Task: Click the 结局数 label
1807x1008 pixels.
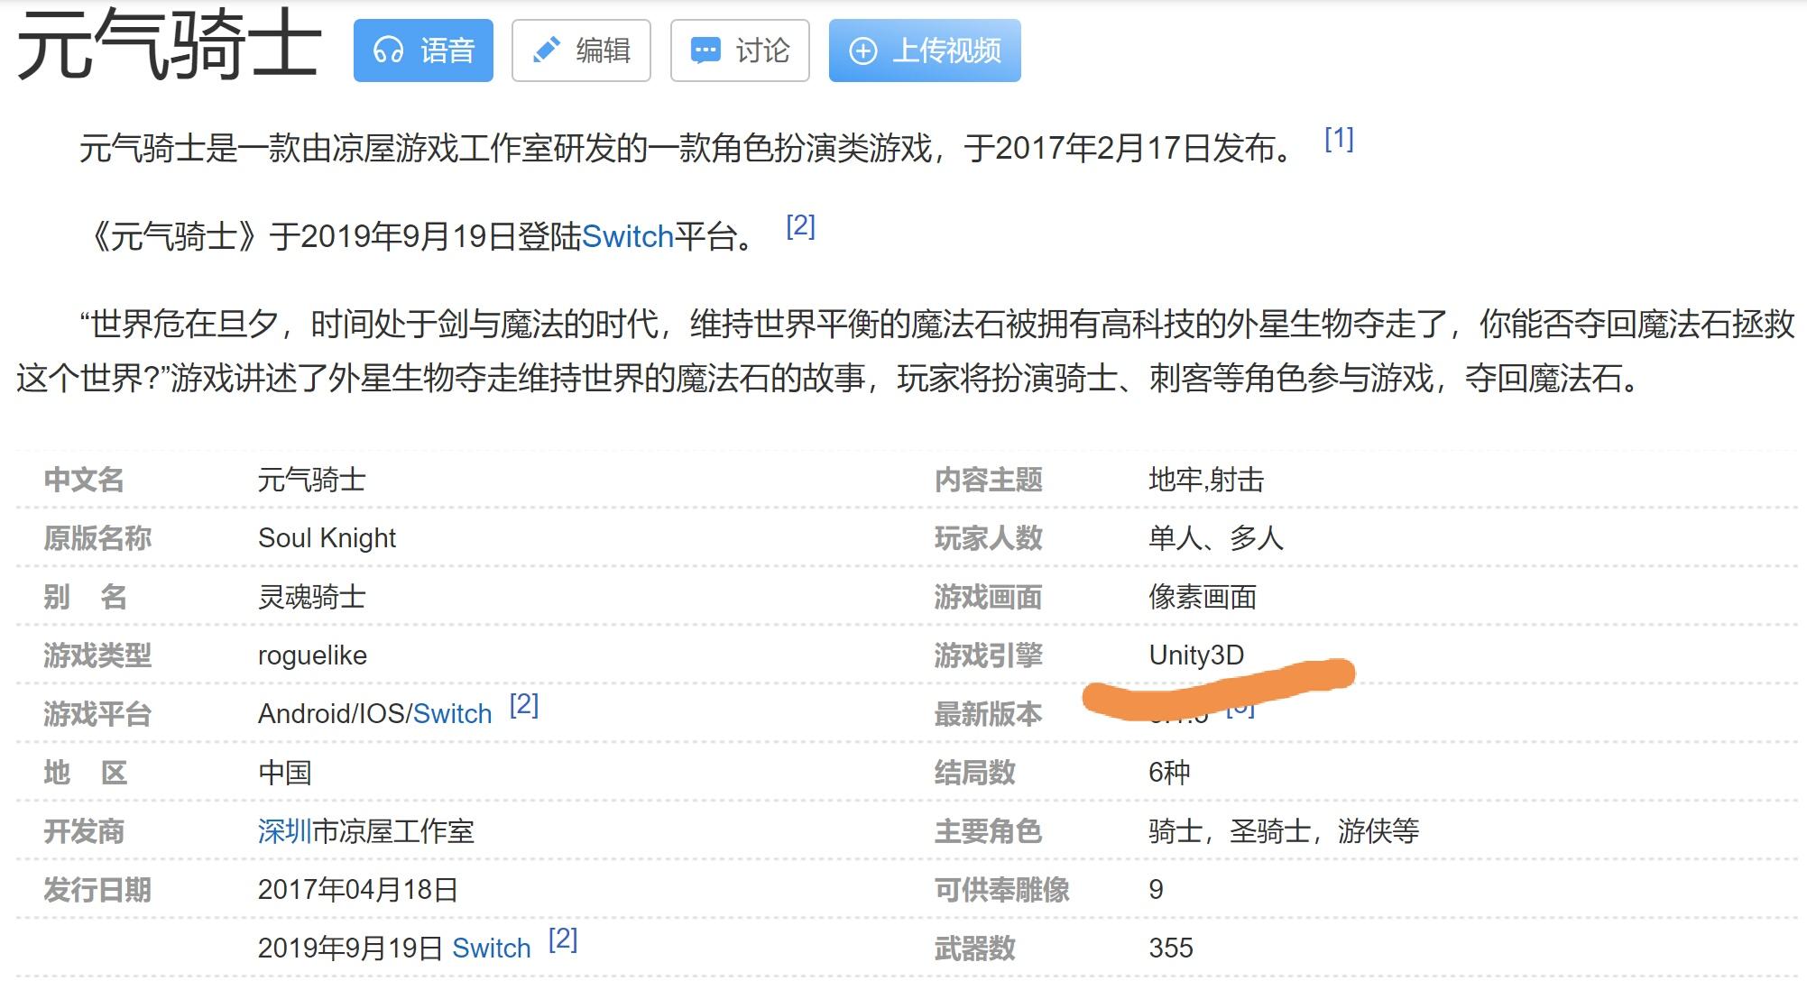Action: (x=974, y=773)
